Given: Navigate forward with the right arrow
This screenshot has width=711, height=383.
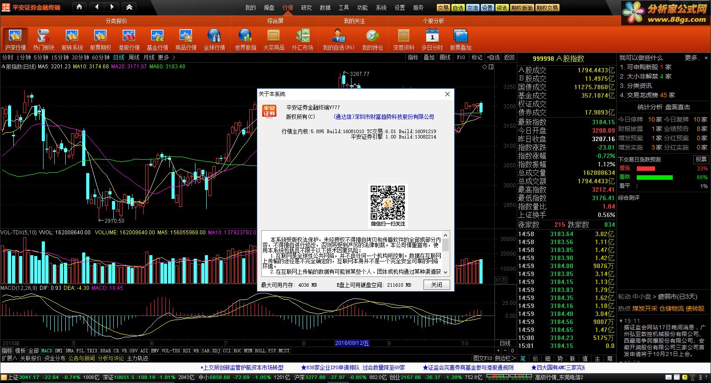Looking at the screenshot, I should 112,7.
